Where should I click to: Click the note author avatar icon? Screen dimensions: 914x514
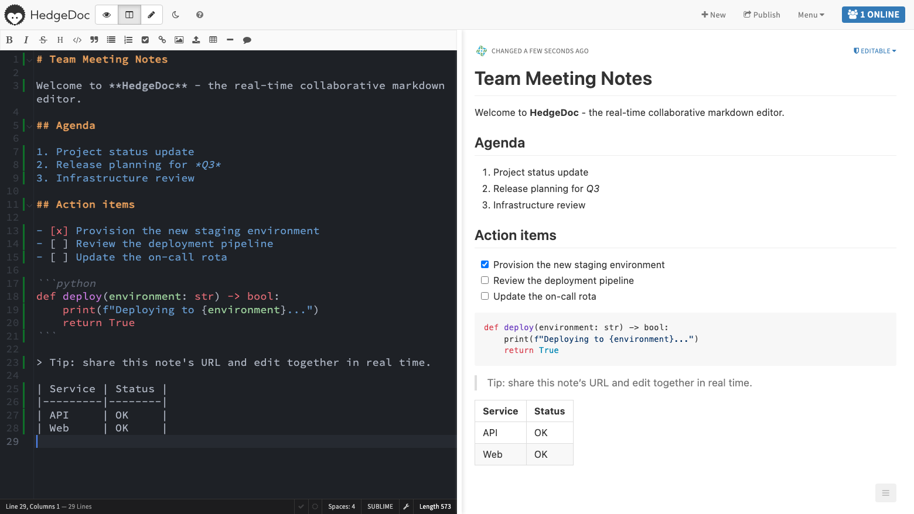coord(482,51)
